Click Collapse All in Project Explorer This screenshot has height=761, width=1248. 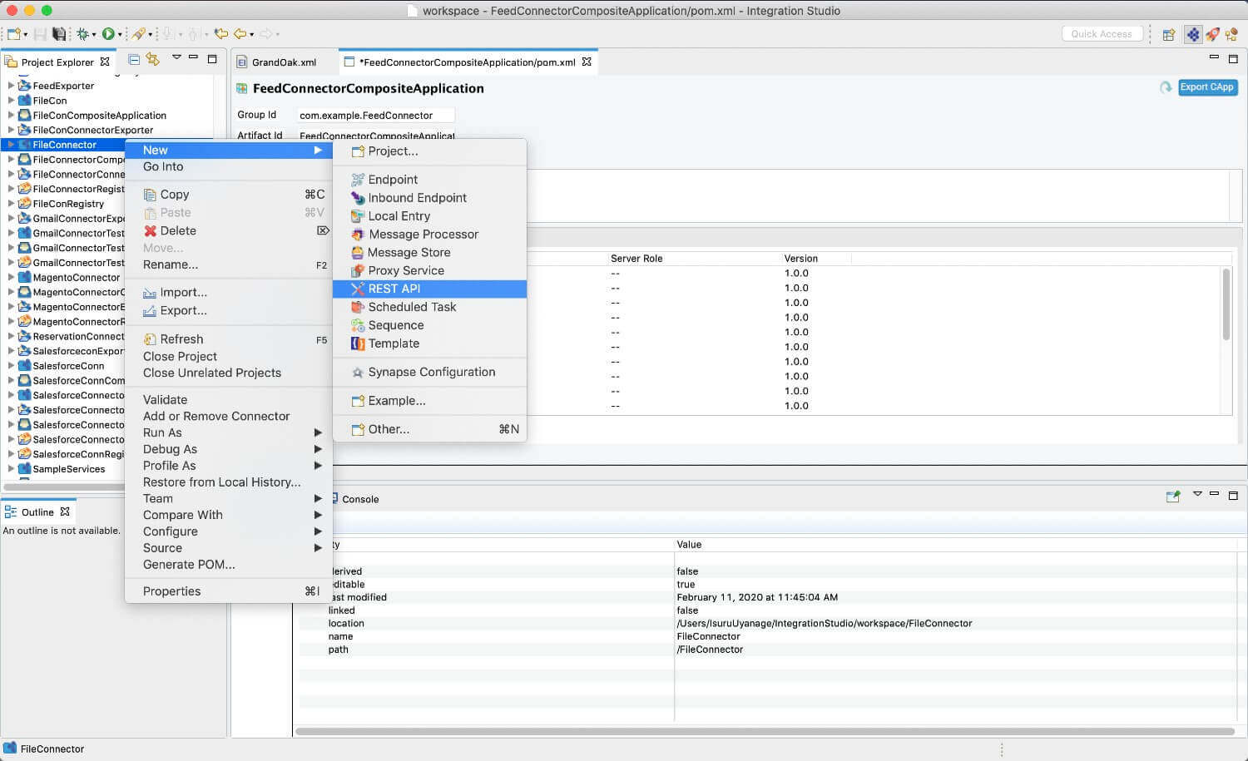[x=134, y=59]
